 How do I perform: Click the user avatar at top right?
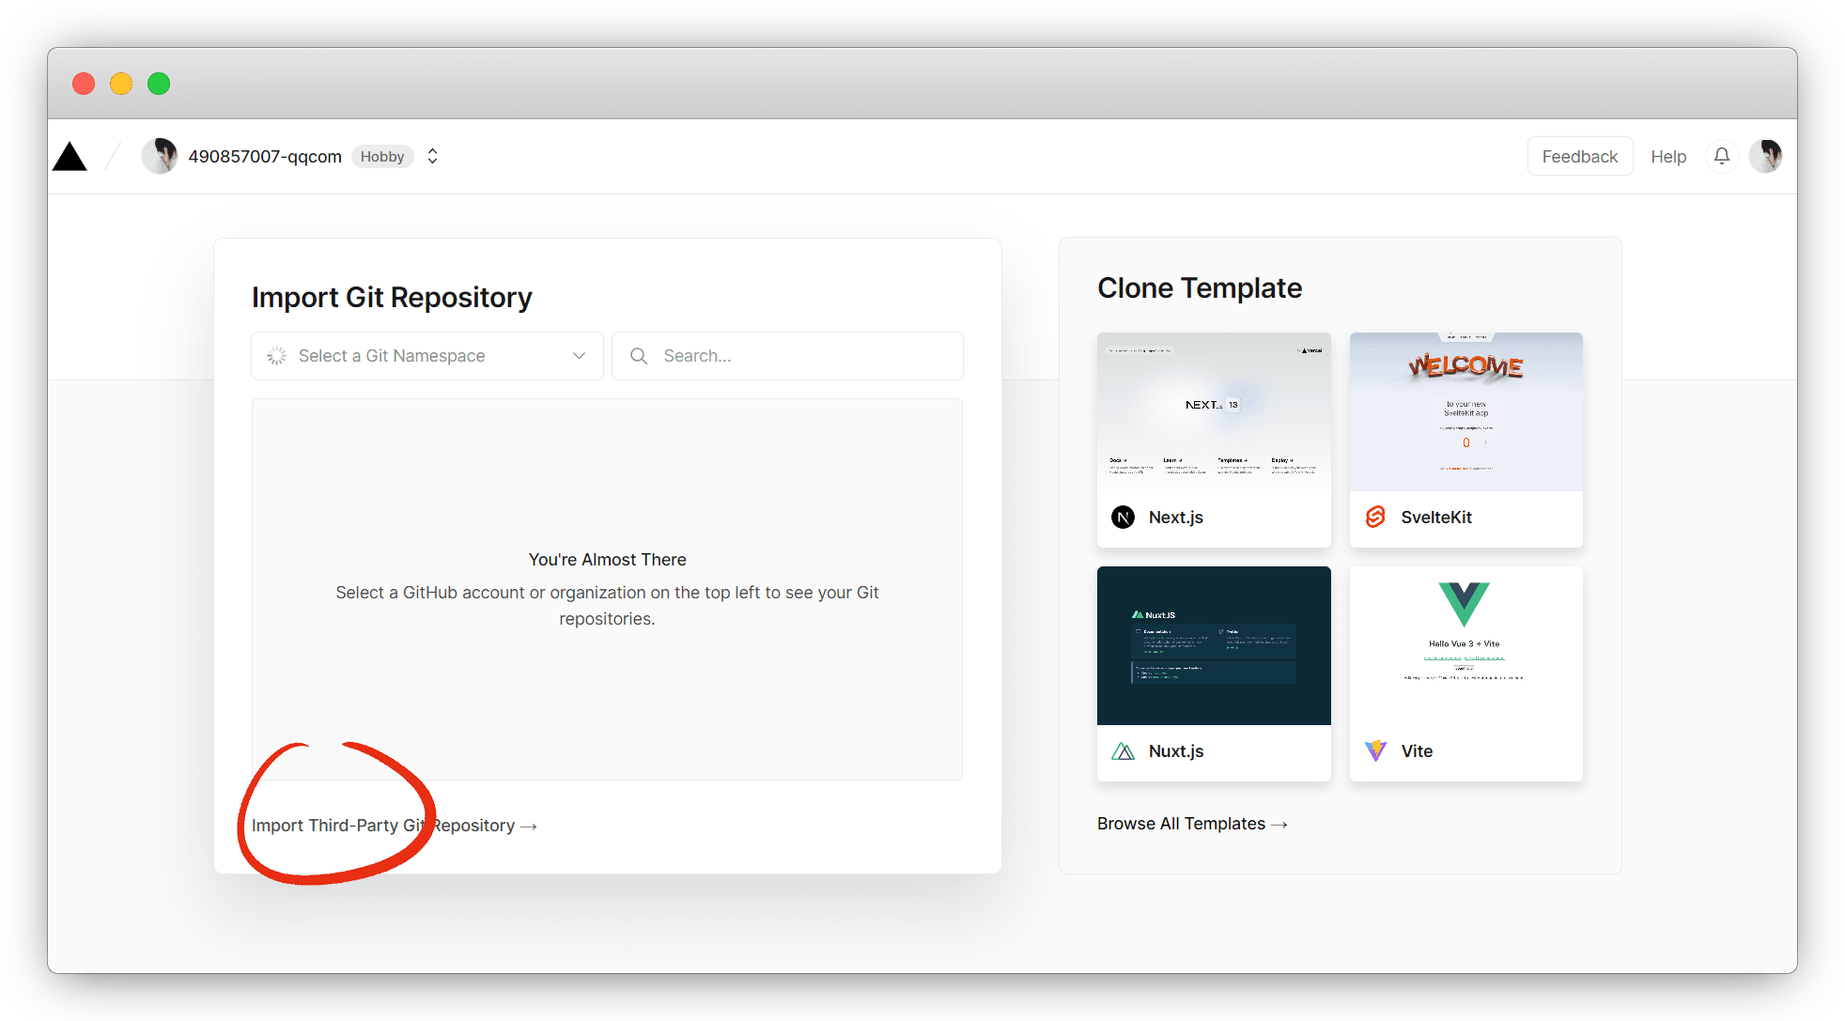coord(1766,156)
